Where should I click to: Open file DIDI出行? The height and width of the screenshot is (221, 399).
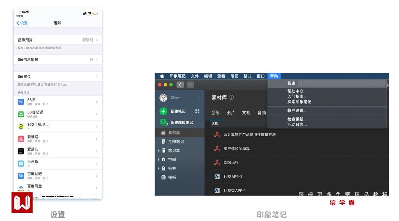click(231, 163)
